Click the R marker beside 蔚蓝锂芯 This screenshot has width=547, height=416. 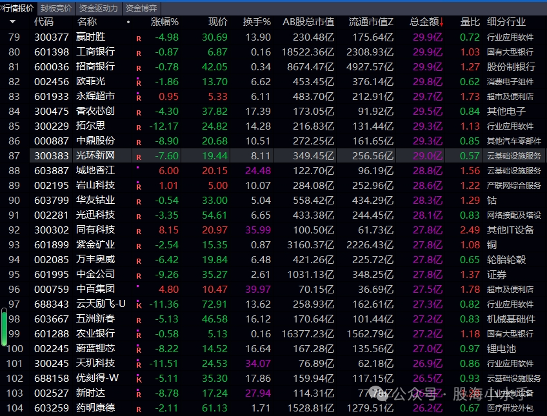(x=139, y=350)
